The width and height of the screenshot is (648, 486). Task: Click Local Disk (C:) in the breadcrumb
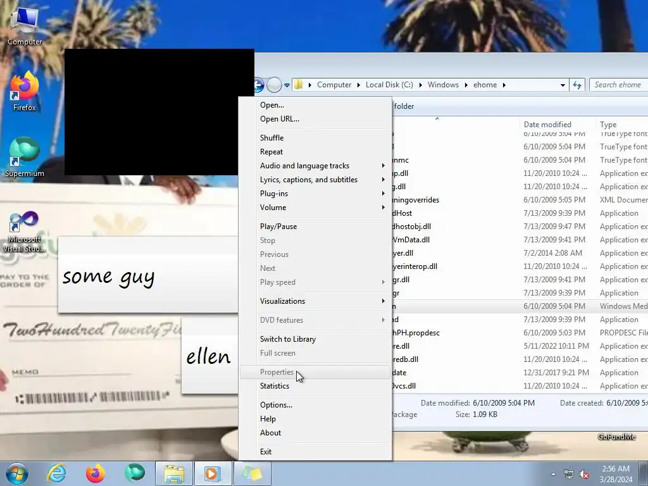(389, 85)
